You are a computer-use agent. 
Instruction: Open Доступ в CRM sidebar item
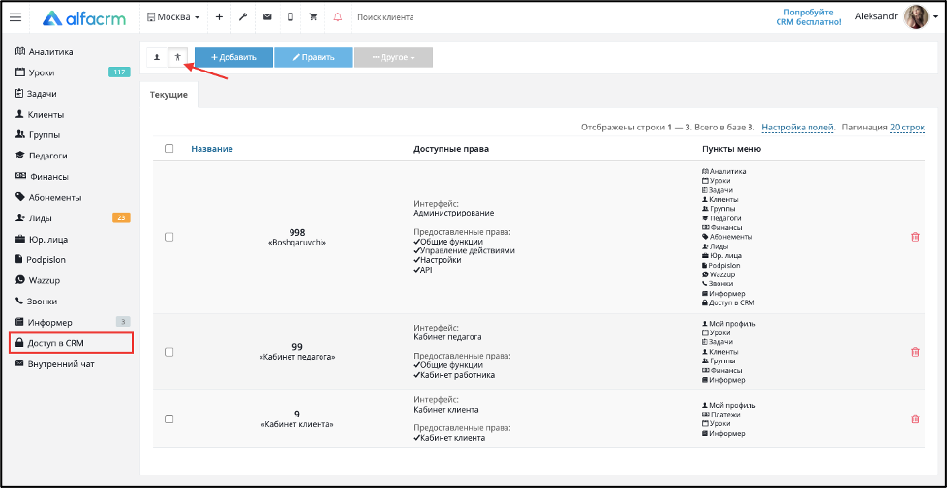(72, 343)
